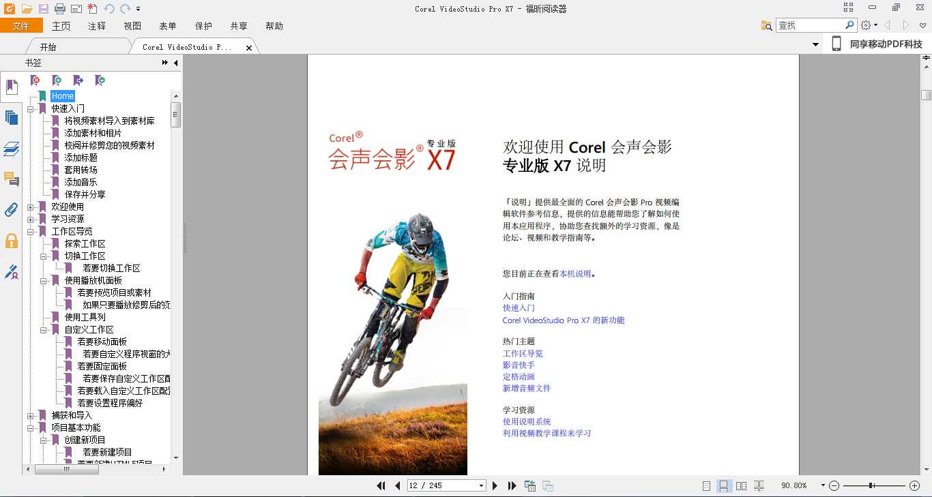Open the 保护 ribbon tab
The image size is (932, 497).
tap(203, 26)
